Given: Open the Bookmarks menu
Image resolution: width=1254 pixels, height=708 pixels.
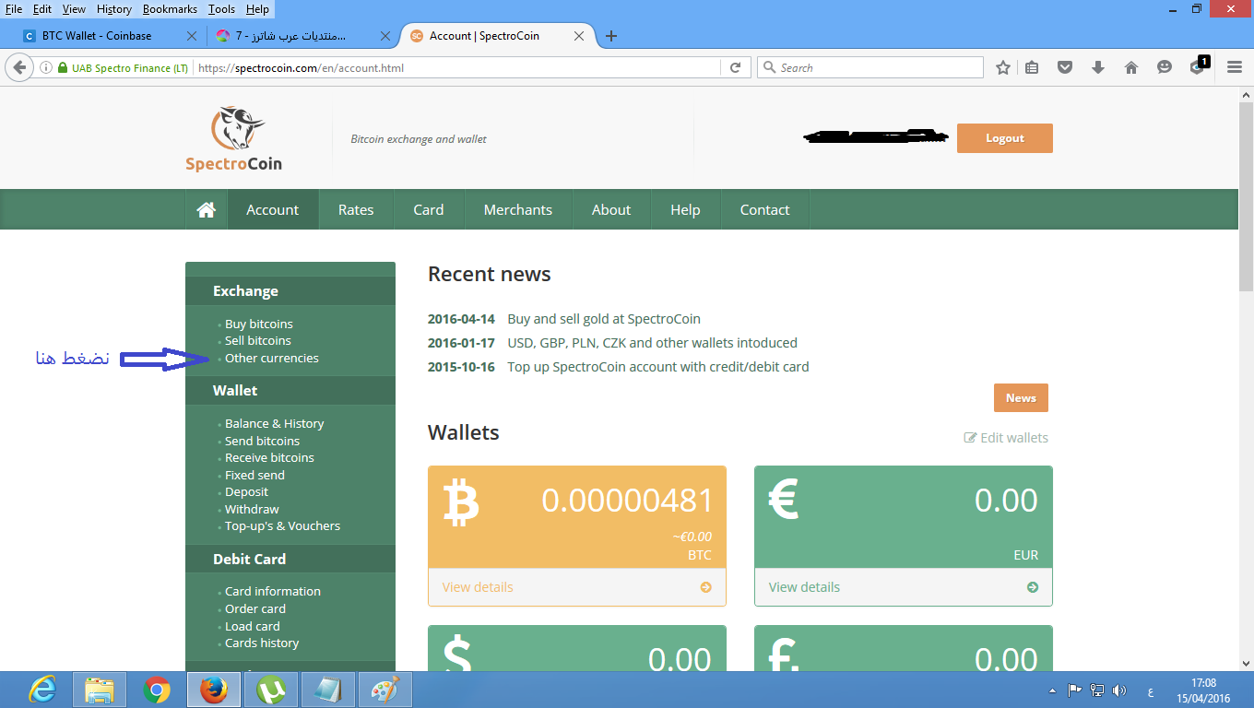Looking at the screenshot, I should tap(170, 9).
